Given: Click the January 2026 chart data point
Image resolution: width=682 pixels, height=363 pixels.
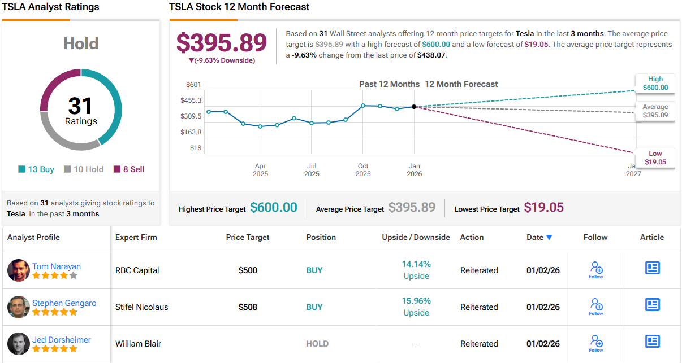Looking at the screenshot, I should tap(414, 107).
